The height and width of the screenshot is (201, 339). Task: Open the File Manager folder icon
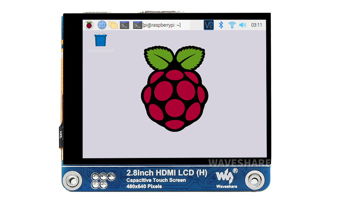click(x=113, y=25)
